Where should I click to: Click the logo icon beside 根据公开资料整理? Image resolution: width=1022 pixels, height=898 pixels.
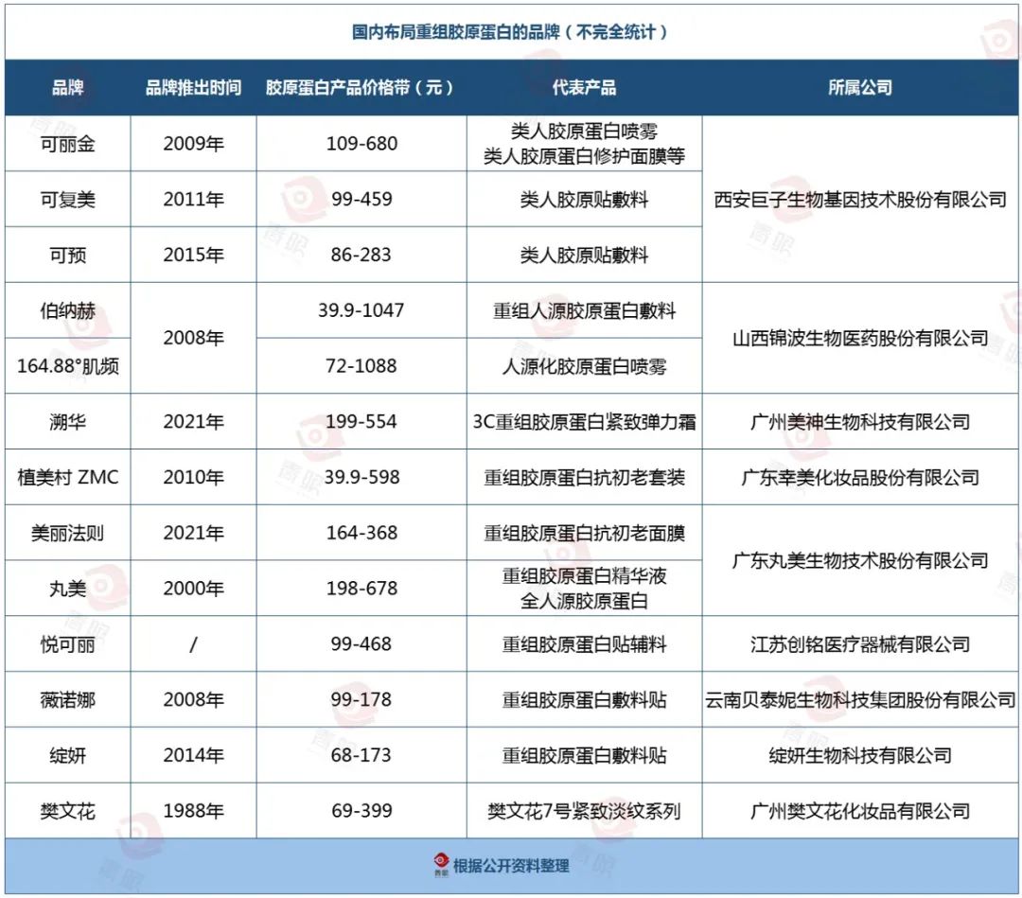441,865
